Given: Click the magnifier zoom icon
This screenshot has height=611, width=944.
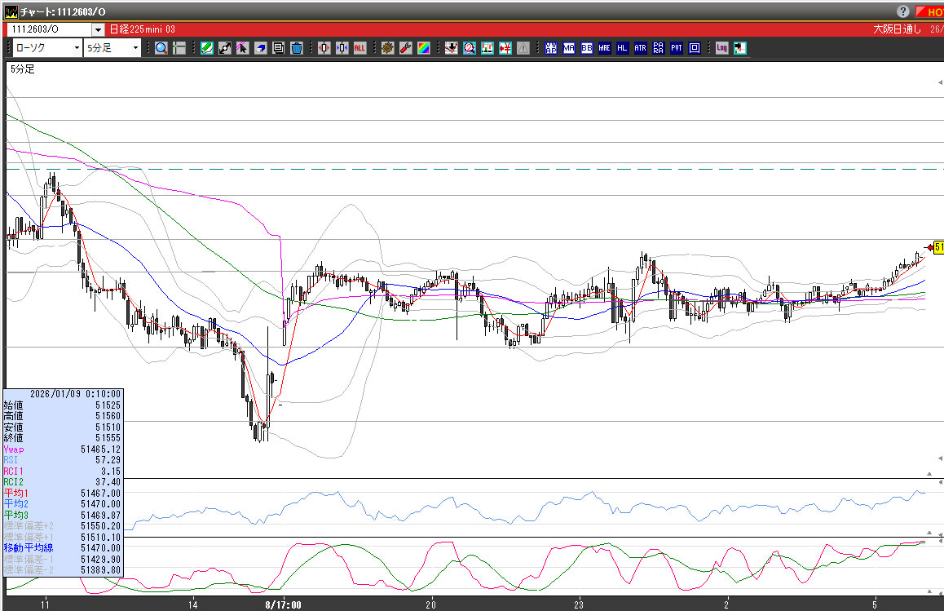Looking at the screenshot, I should click(x=161, y=48).
